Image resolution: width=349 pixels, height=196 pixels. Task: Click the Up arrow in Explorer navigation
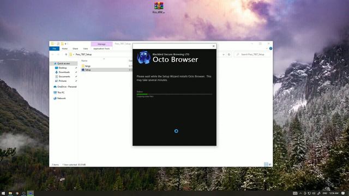pyautogui.click(x=66, y=54)
